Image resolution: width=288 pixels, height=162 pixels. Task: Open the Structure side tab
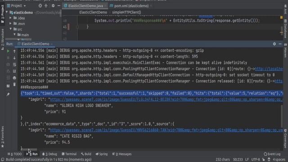pos(2,39)
